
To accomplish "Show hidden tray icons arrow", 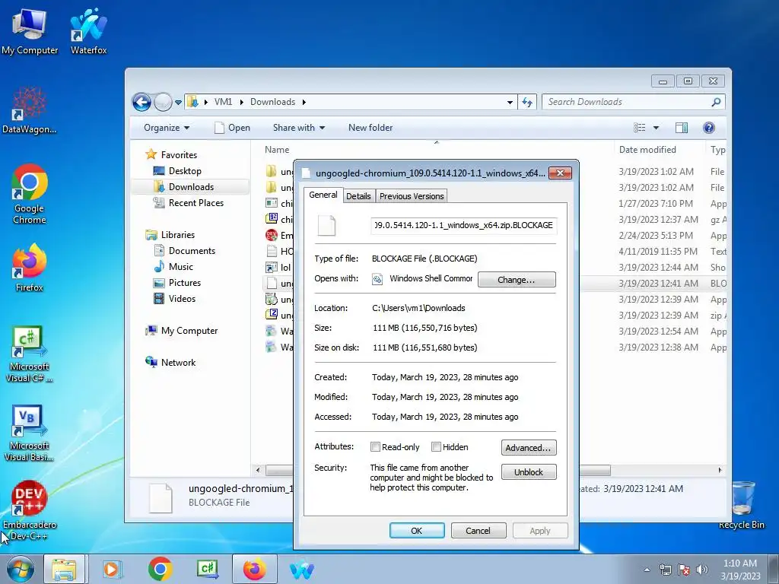I will coord(647,570).
